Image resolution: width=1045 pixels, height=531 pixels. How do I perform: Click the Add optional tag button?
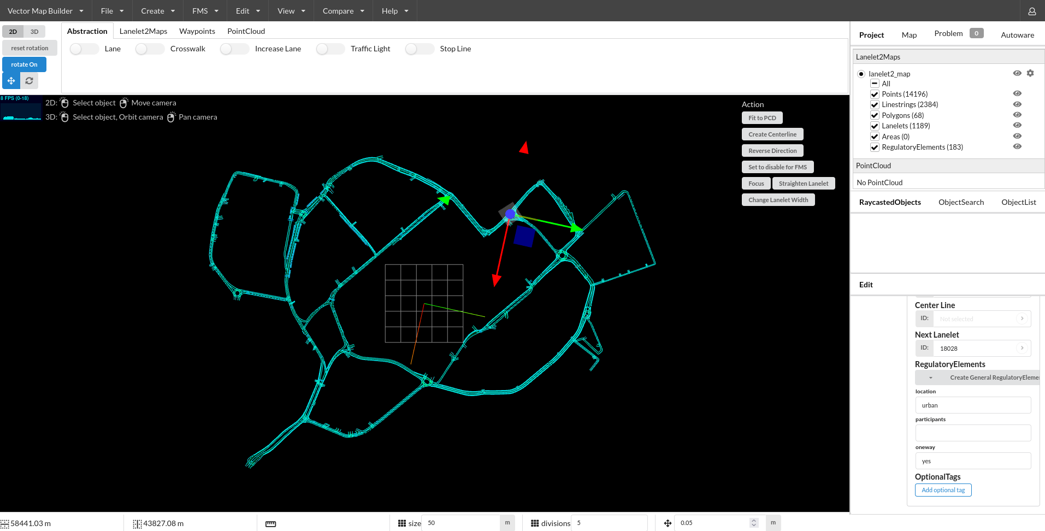943,490
